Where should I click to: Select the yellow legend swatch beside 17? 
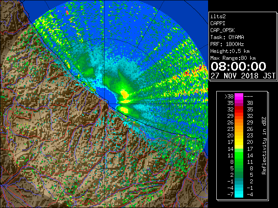[239, 142]
